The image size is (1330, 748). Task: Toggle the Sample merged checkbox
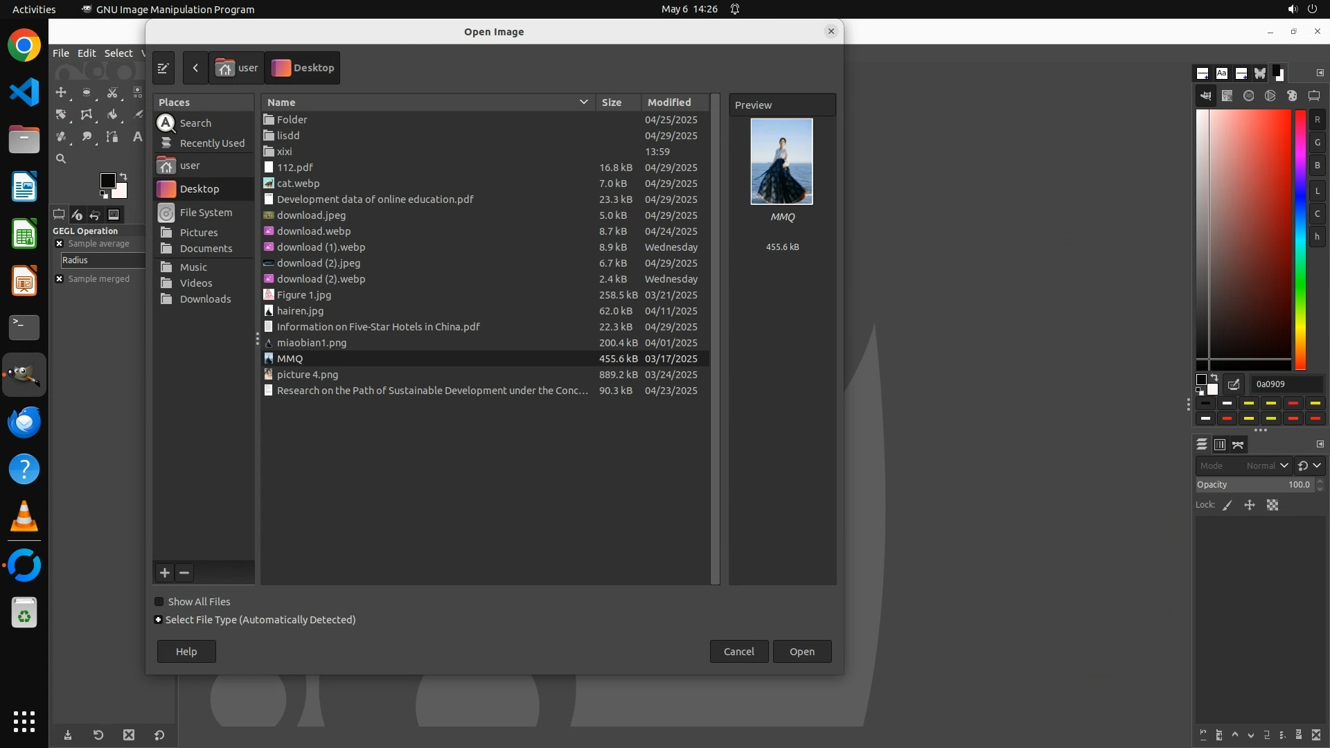click(x=60, y=279)
